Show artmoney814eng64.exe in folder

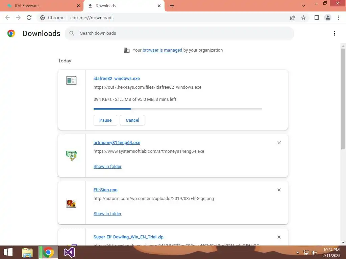point(107,167)
